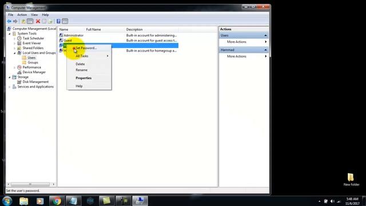Show hidden tray icons arrow
Screen dimensions: 366x206
319,201
